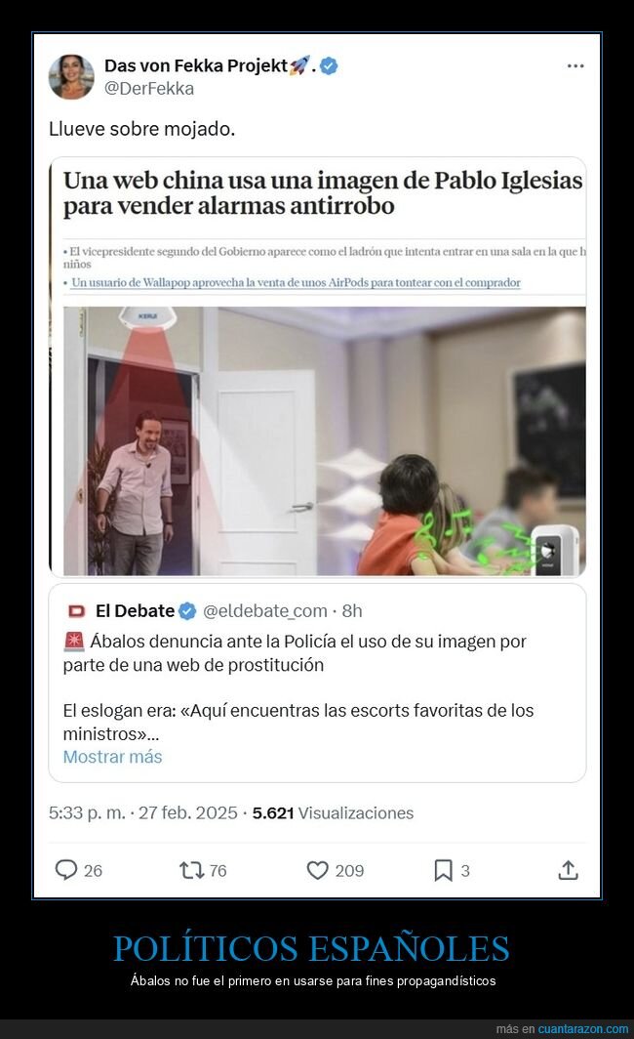Open the quoted El Debate tweet text
This screenshot has height=1039, width=634.
coord(297,687)
